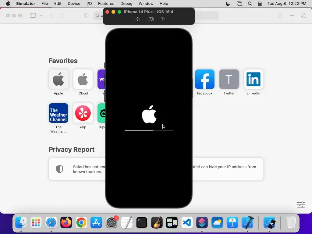Open Xcode from the Dock
The image size is (312, 234).
(x=248, y=222)
